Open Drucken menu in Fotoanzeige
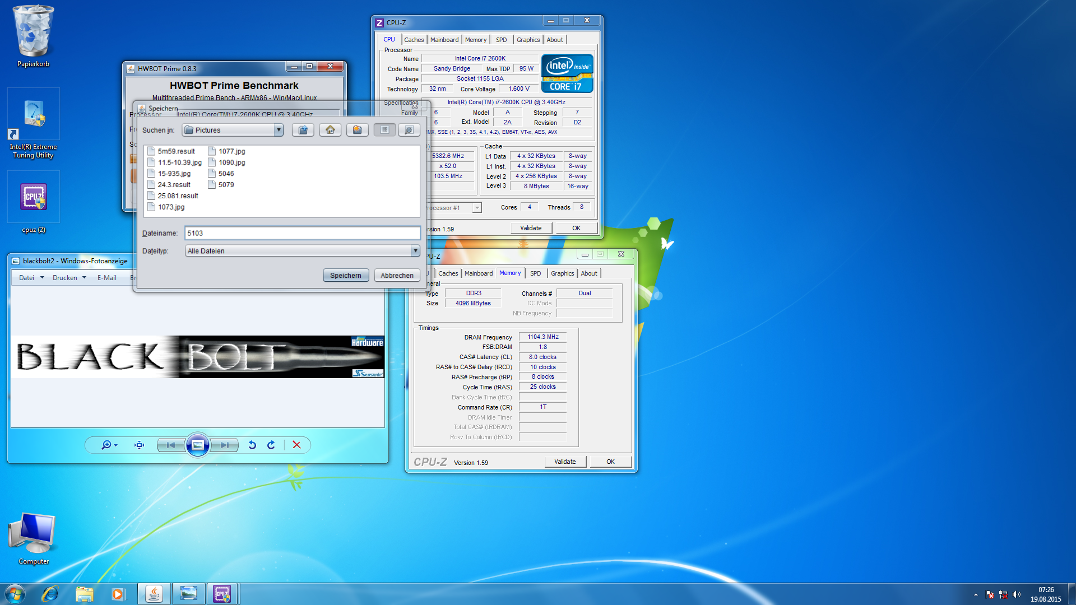 point(69,278)
